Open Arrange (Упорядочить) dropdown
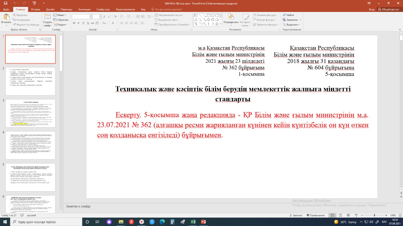403x226 pixels. [231, 19]
